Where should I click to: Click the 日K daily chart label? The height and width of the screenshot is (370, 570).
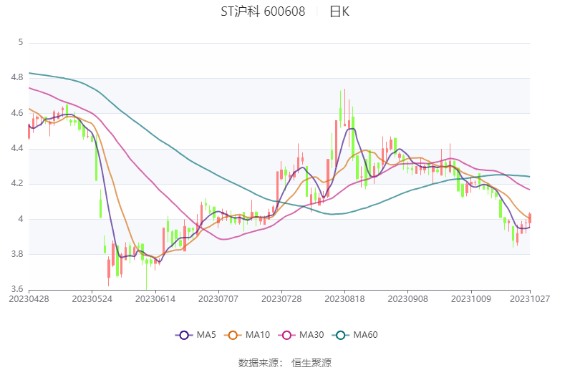(339, 11)
